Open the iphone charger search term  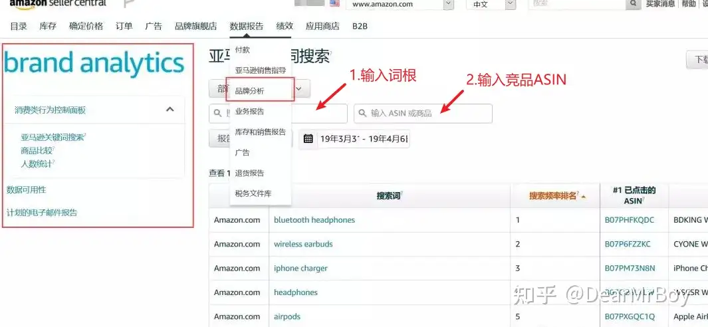(300, 269)
